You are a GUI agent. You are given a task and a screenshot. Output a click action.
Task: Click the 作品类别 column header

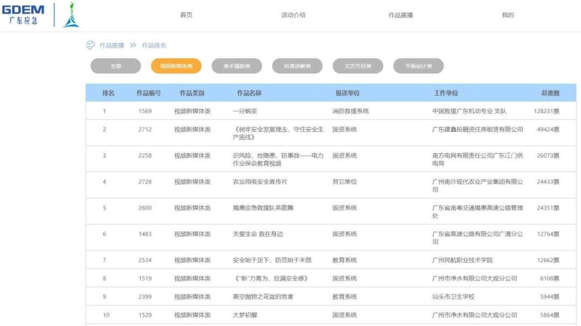click(192, 93)
